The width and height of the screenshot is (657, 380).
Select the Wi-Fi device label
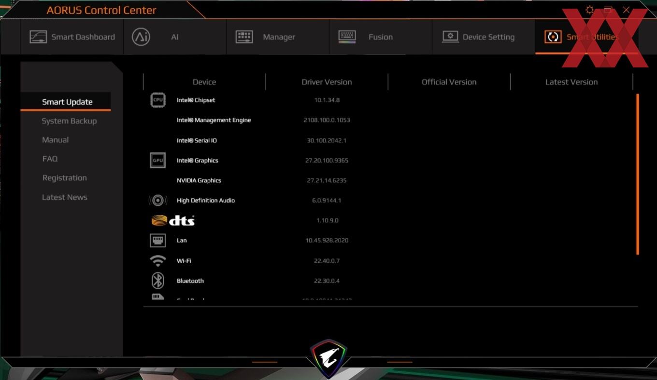[x=184, y=261]
